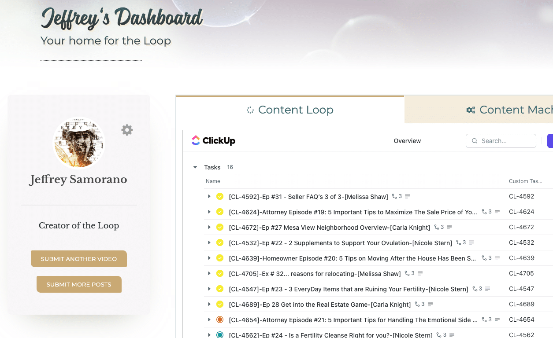Expand the CL-4705 relocating task row
This screenshot has height=338, width=553.
(x=209, y=273)
